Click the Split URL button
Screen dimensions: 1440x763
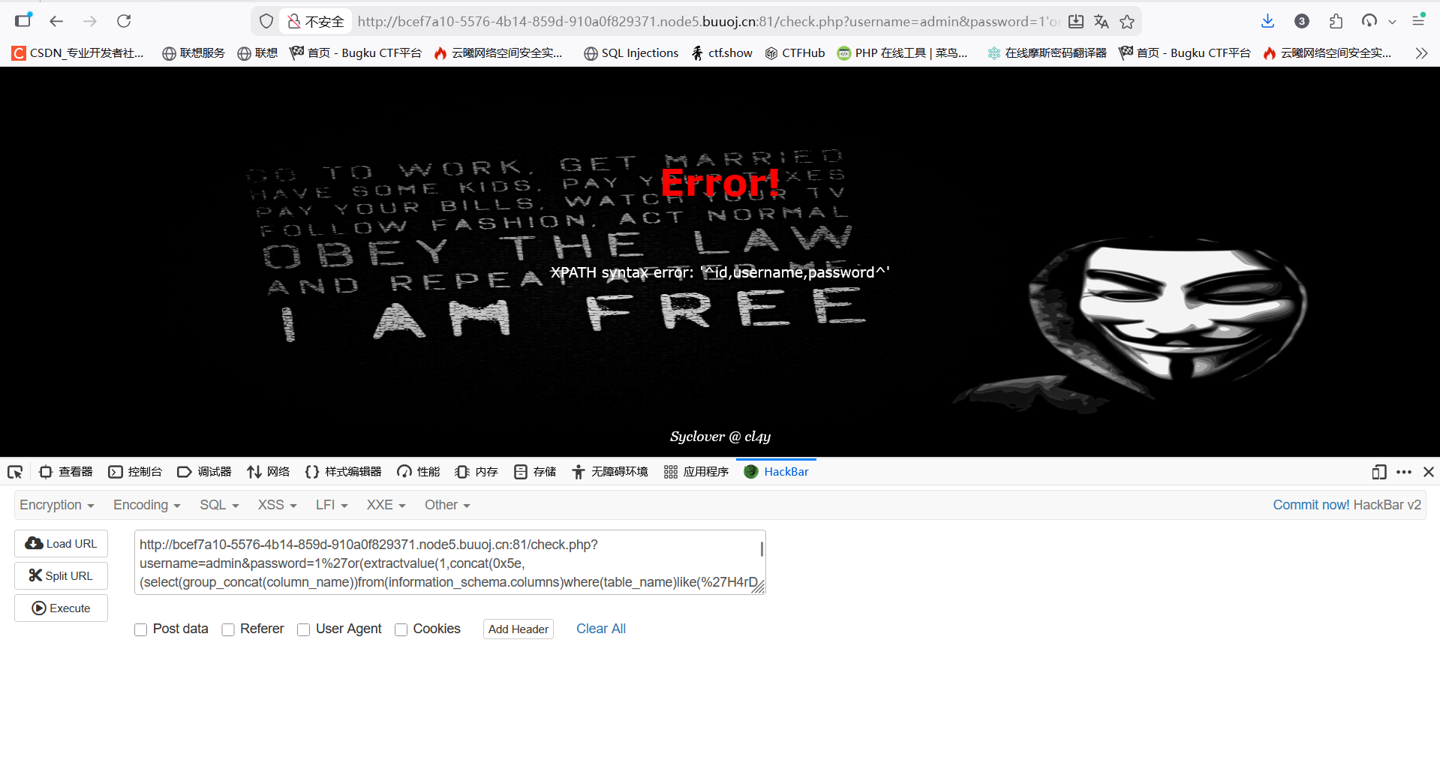tap(61, 575)
